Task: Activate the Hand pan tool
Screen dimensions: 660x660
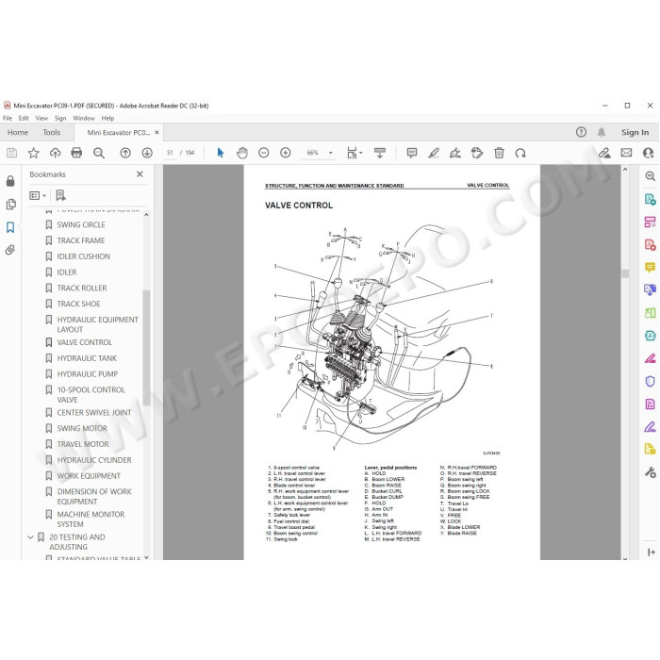Action: click(242, 153)
